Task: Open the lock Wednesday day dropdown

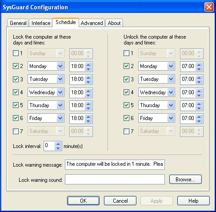Action: pos(60,92)
